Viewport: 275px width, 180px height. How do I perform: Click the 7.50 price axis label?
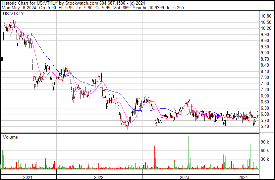[265, 84]
